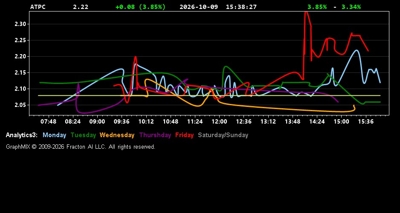Click the 2026-10-09 date stamp

point(199,7)
